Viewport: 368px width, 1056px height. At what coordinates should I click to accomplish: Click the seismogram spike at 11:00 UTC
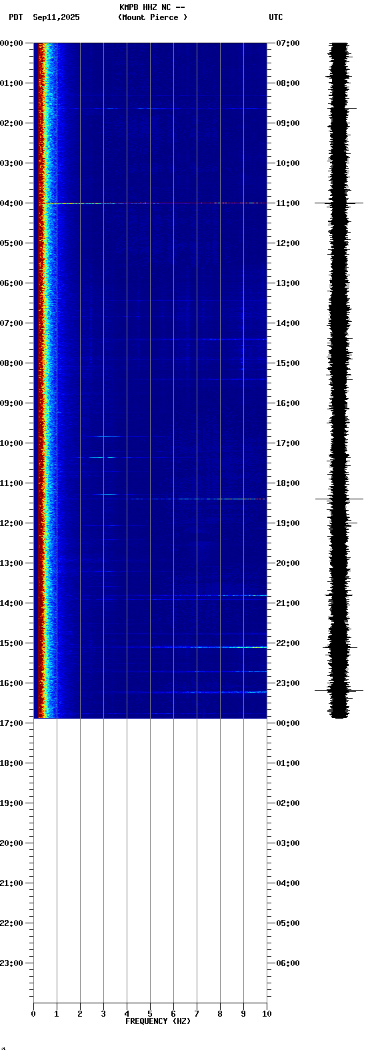pyautogui.click(x=339, y=203)
